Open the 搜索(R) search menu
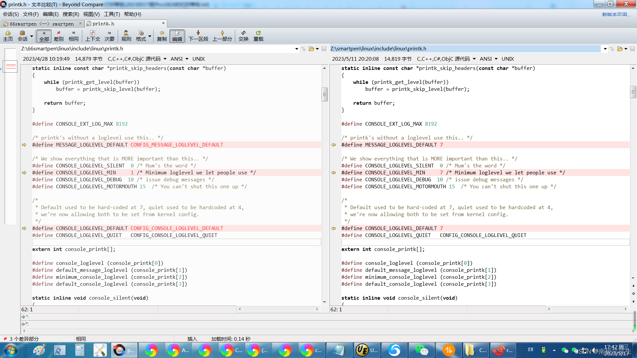Screen dimensions: 637x358 tap(71, 14)
